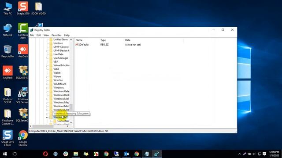Open This PC desktop icon
This screenshot has height=158, width=282.
point(7,8)
